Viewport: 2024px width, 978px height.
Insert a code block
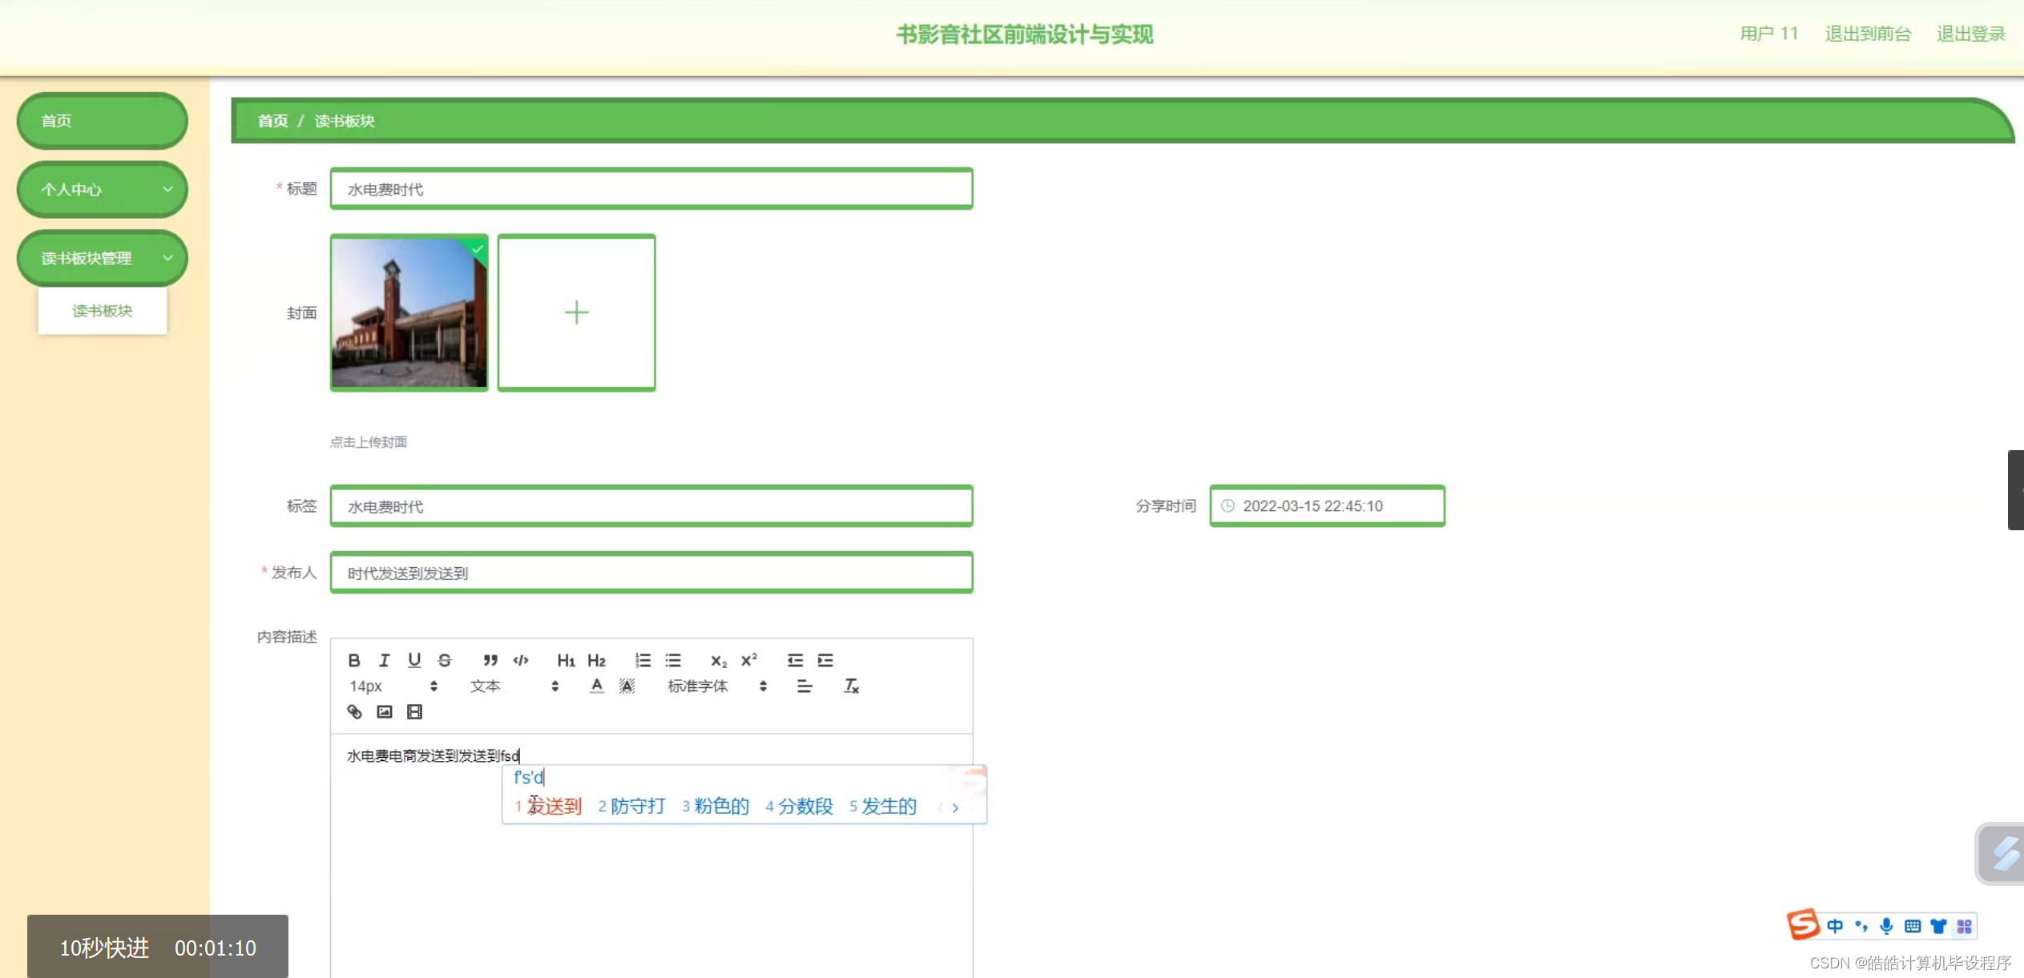pyautogui.click(x=521, y=660)
